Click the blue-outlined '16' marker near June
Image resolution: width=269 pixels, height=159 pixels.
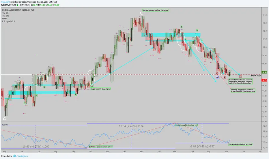[217, 77]
